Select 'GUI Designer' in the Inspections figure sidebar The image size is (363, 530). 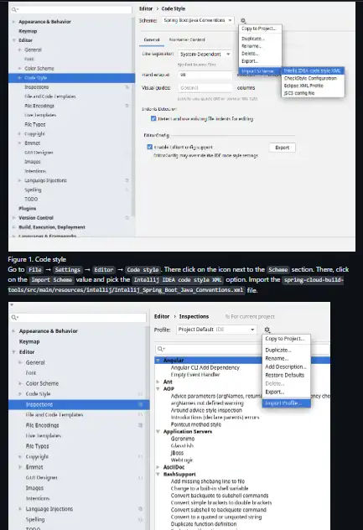(x=42, y=478)
